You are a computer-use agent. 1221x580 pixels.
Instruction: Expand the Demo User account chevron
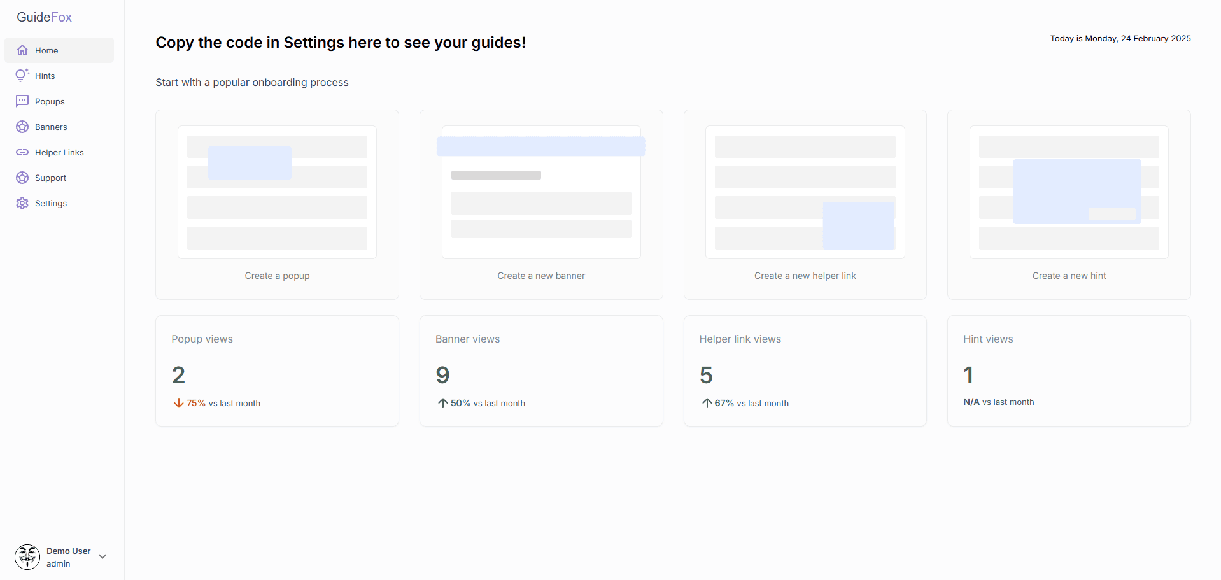[102, 556]
